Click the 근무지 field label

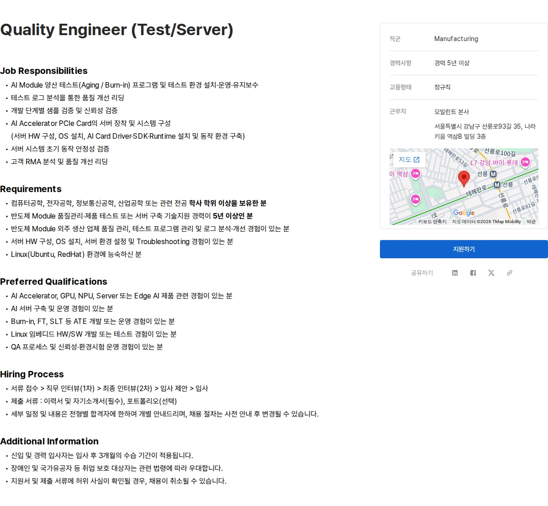[x=398, y=111]
